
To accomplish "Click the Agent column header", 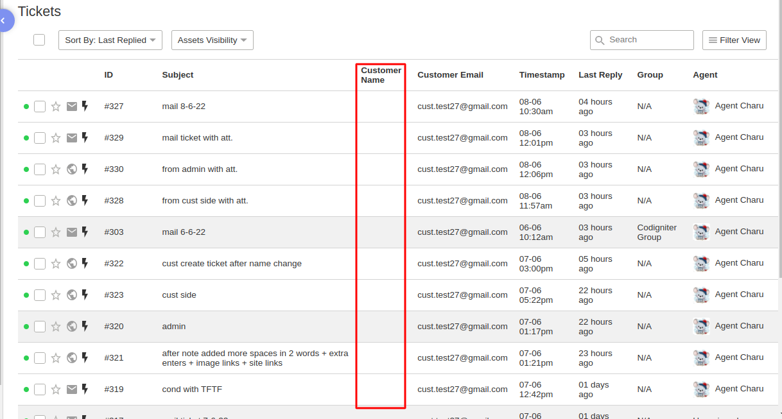I will coord(705,75).
